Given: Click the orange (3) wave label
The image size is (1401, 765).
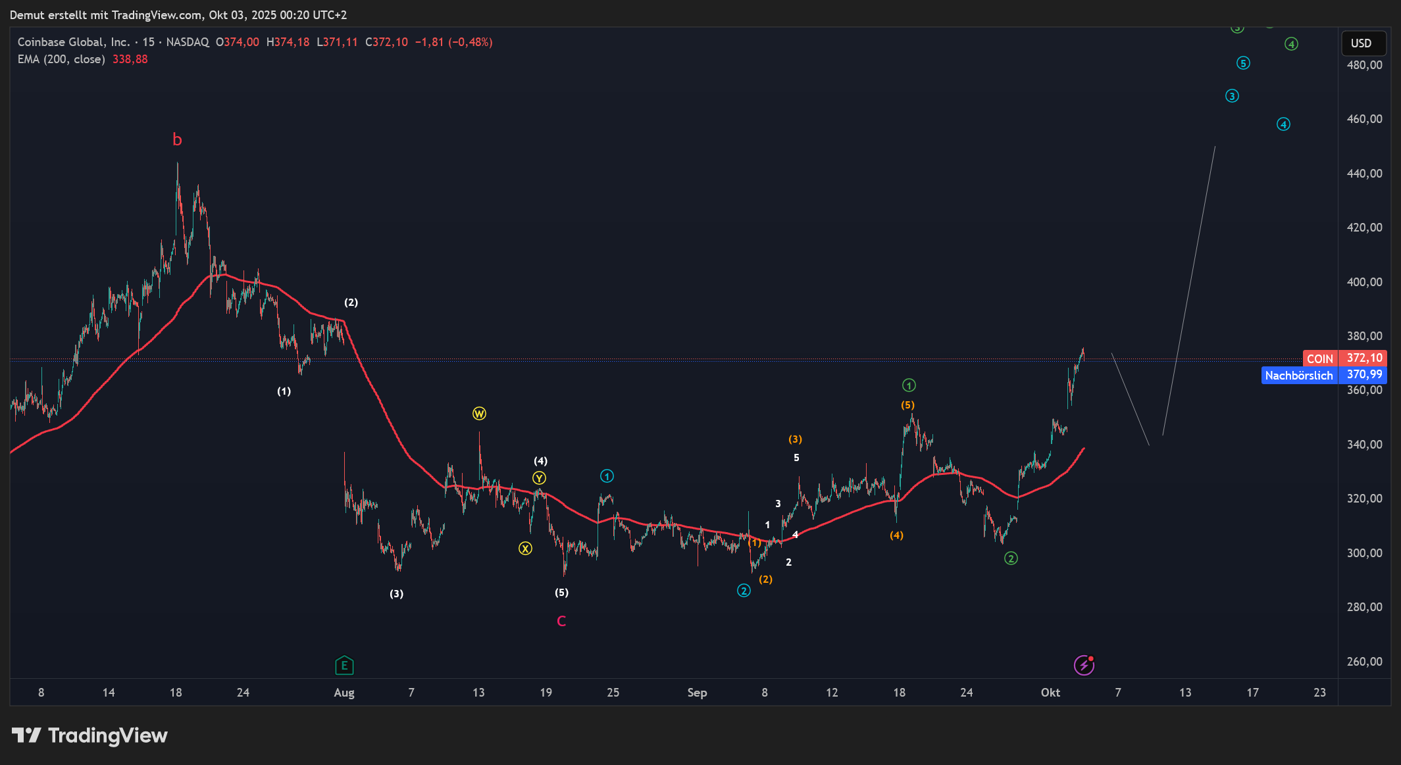Looking at the screenshot, I should (x=795, y=439).
